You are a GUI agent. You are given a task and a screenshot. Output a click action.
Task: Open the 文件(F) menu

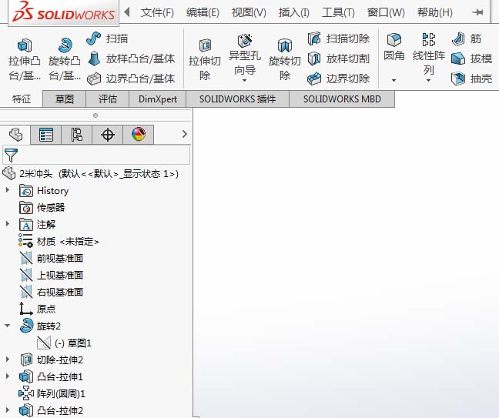[x=157, y=12]
